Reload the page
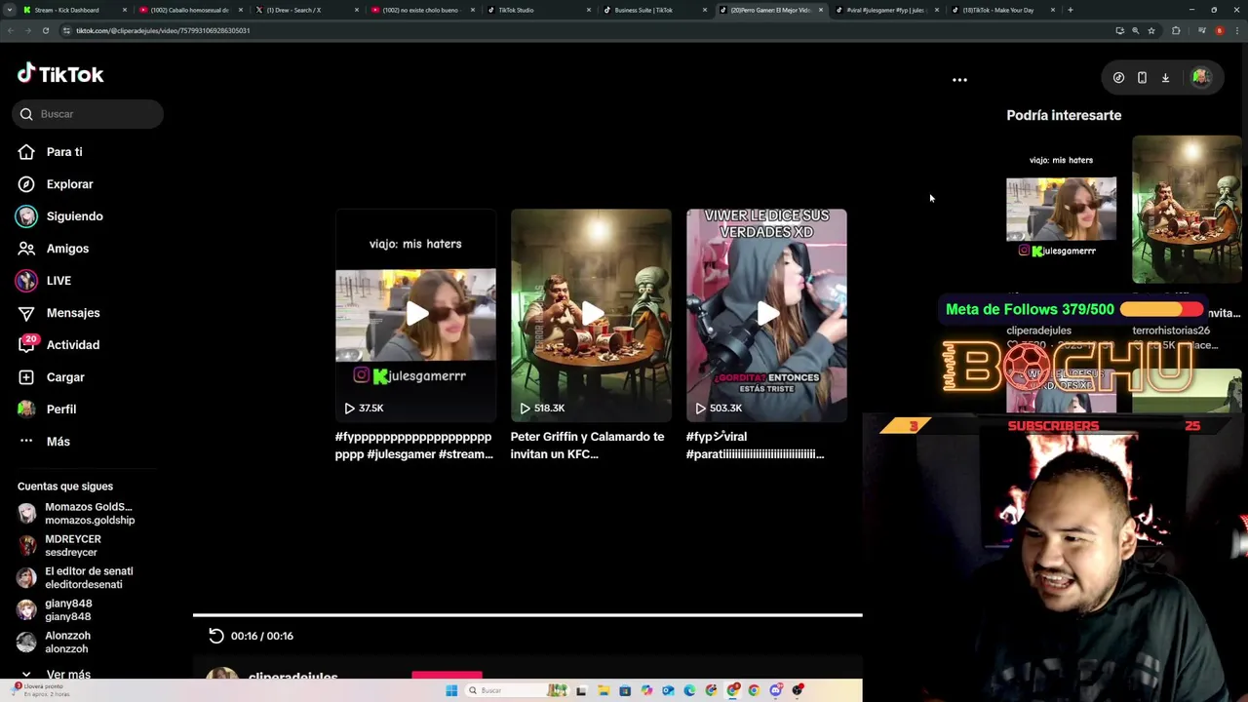The height and width of the screenshot is (702, 1248). coord(45,30)
